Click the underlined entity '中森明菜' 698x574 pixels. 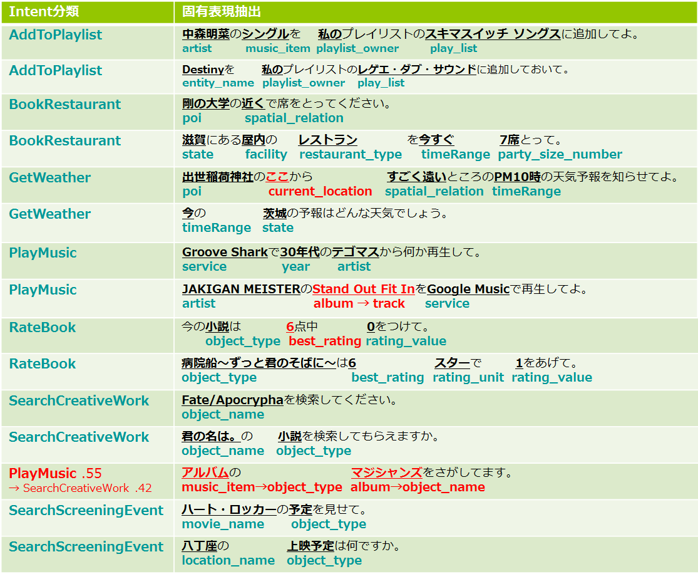206,34
